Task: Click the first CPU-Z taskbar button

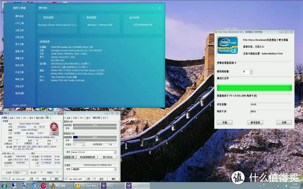Action: pyautogui.click(x=111, y=185)
